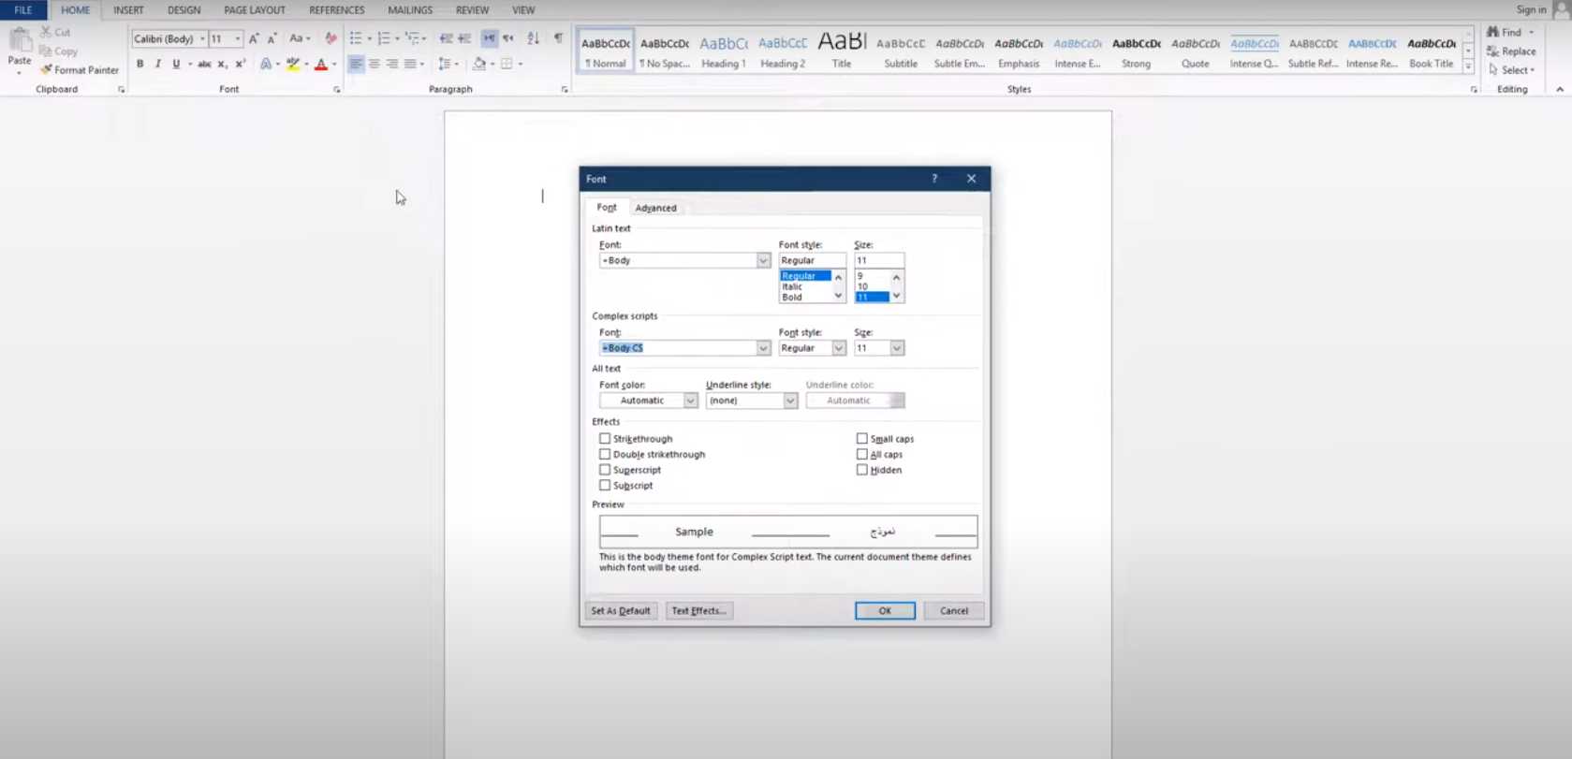
Task: Toggle Bold in the ribbon Font group
Action: (x=140, y=65)
